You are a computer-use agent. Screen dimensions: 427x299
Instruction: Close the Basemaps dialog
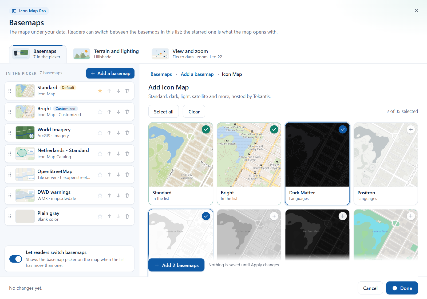[416, 11]
